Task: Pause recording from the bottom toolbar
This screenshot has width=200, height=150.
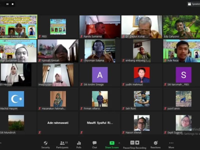Action: tap(132, 142)
